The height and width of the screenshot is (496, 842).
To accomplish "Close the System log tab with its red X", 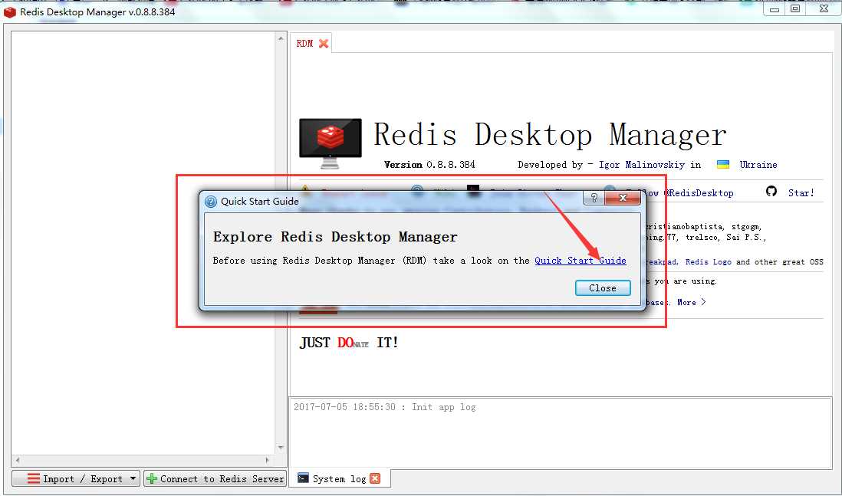I will click(x=375, y=478).
